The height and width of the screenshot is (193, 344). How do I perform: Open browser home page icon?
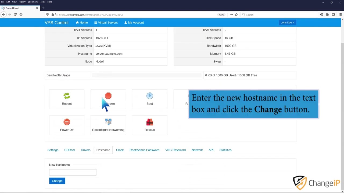click(x=21, y=14)
